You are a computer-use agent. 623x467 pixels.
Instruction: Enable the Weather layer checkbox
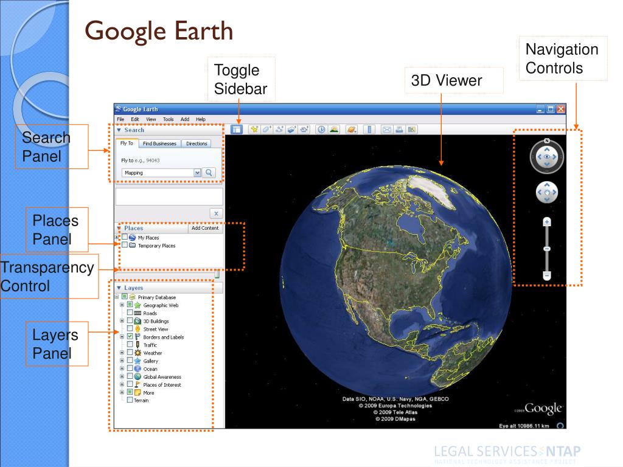click(x=130, y=352)
